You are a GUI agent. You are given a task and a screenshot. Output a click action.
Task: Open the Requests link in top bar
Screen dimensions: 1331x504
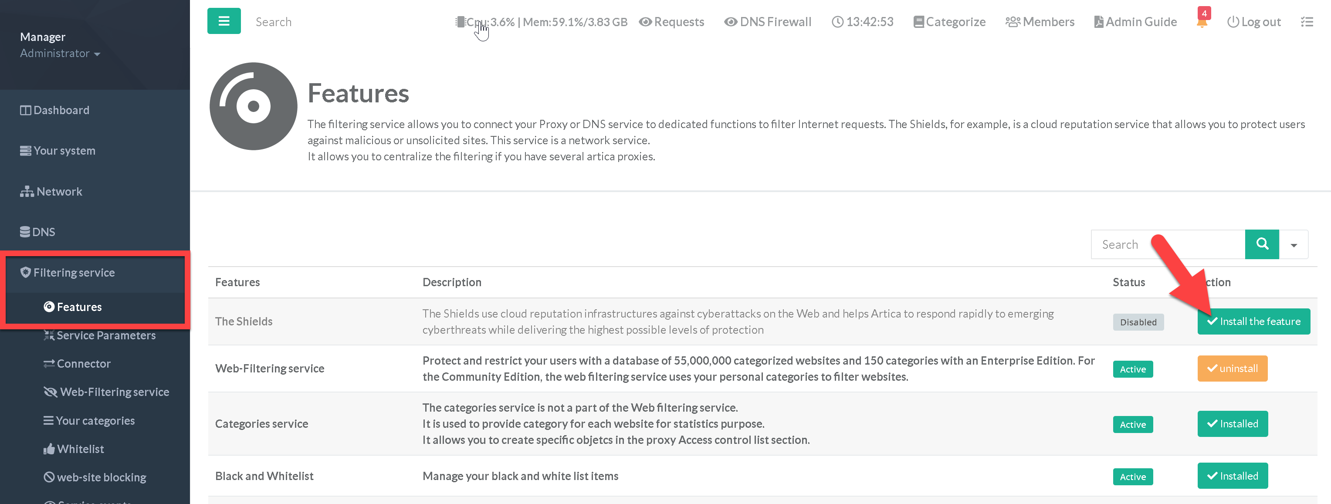(672, 22)
